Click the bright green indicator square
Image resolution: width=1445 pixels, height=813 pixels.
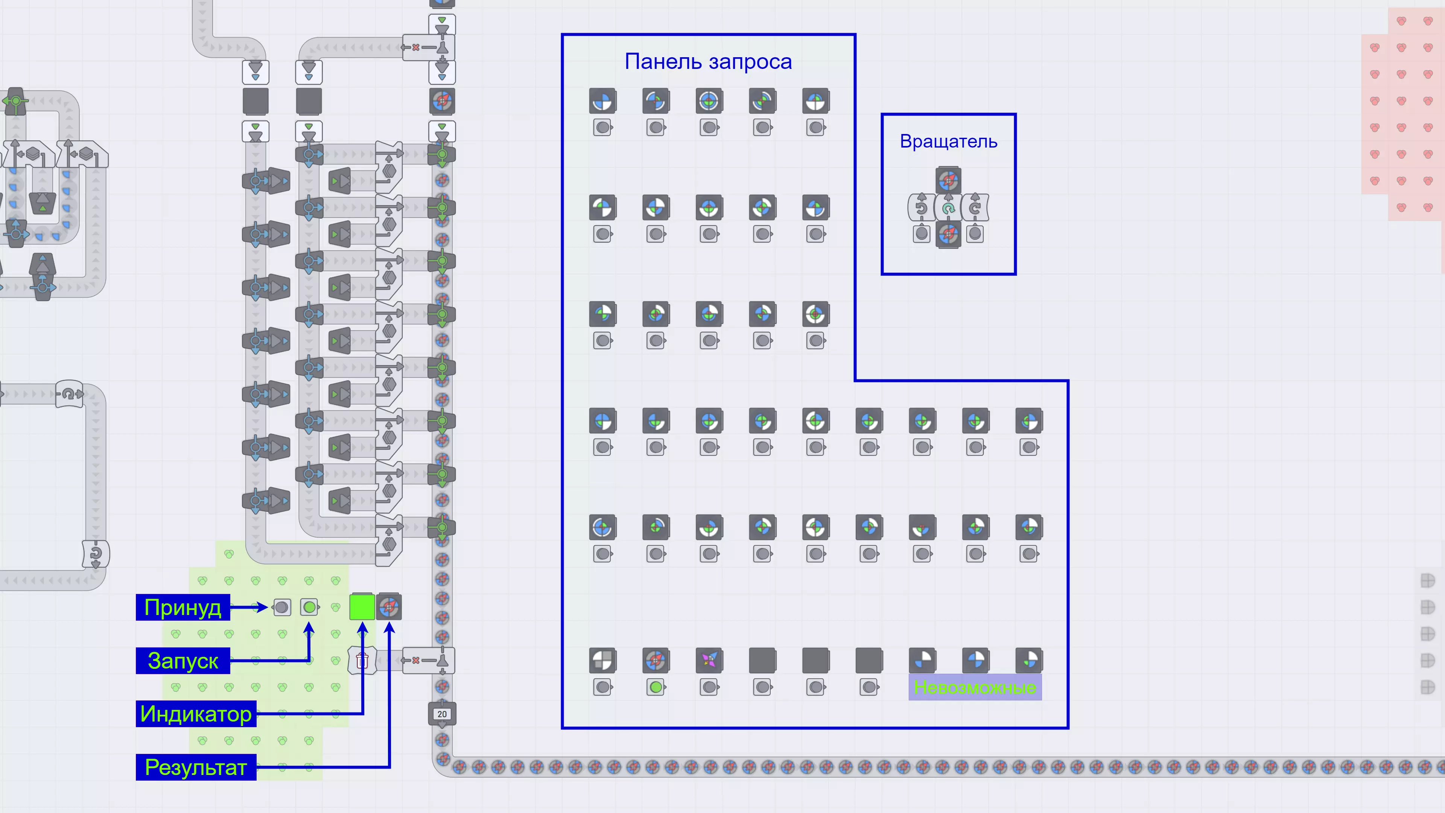pos(362,607)
